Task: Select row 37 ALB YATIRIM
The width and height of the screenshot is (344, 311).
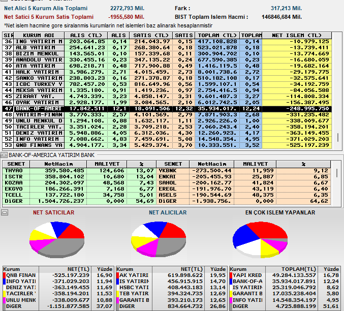Action: (x=167, y=48)
